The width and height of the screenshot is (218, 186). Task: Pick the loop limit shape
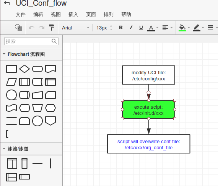[x=24, y=121]
